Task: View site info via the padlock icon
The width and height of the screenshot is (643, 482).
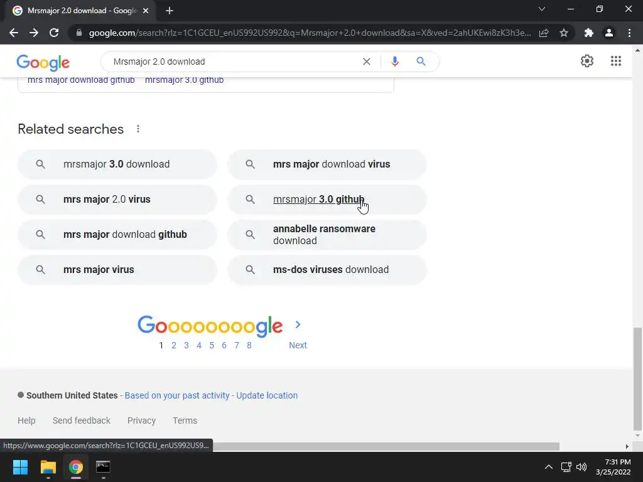Action: tap(79, 33)
